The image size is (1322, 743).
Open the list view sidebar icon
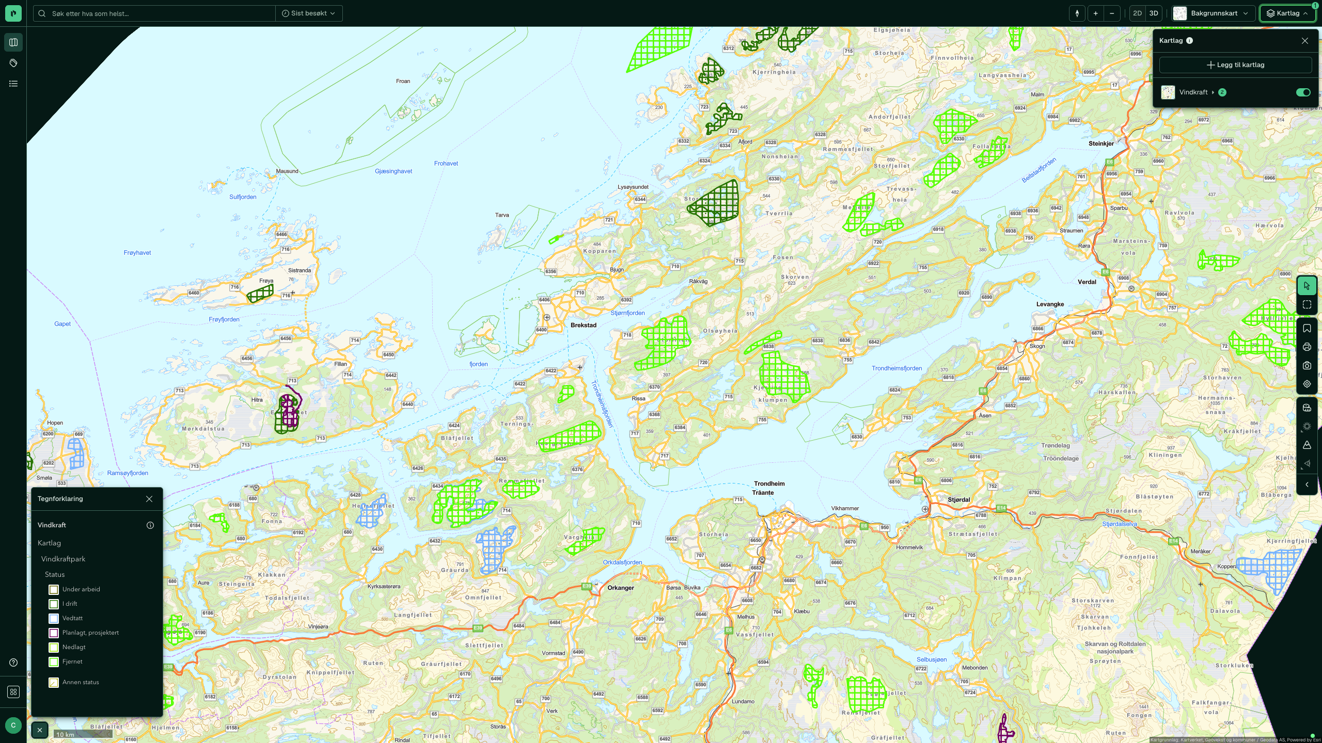[13, 84]
